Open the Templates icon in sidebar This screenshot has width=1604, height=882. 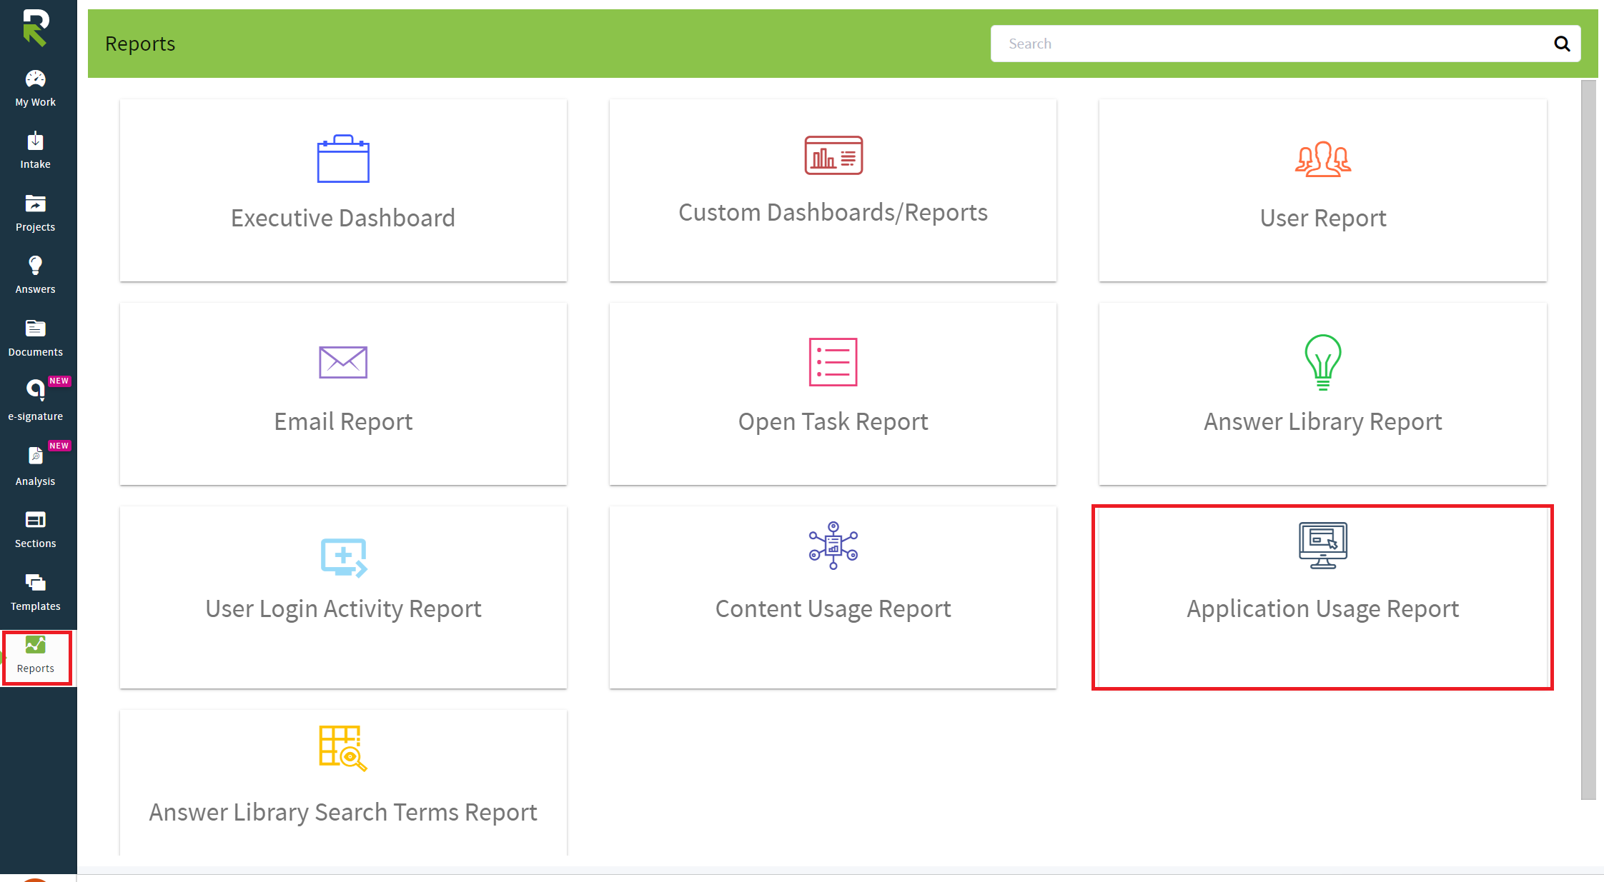click(x=36, y=583)
